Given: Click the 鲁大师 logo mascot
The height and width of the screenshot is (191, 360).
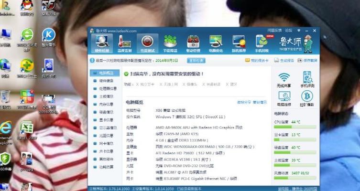Looking at the screenshot, I should pos(308,44).
